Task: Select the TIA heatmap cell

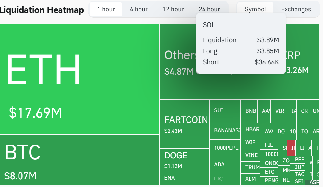Action: click(290, 111)
